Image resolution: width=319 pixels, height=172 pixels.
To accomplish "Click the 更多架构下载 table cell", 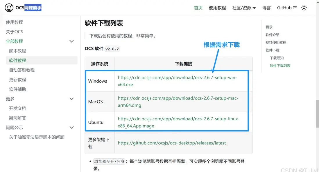I will coord(100,143).
